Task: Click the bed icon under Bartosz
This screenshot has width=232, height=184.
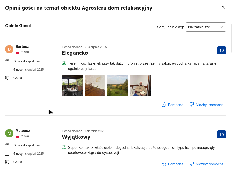Action: (7, 61)
